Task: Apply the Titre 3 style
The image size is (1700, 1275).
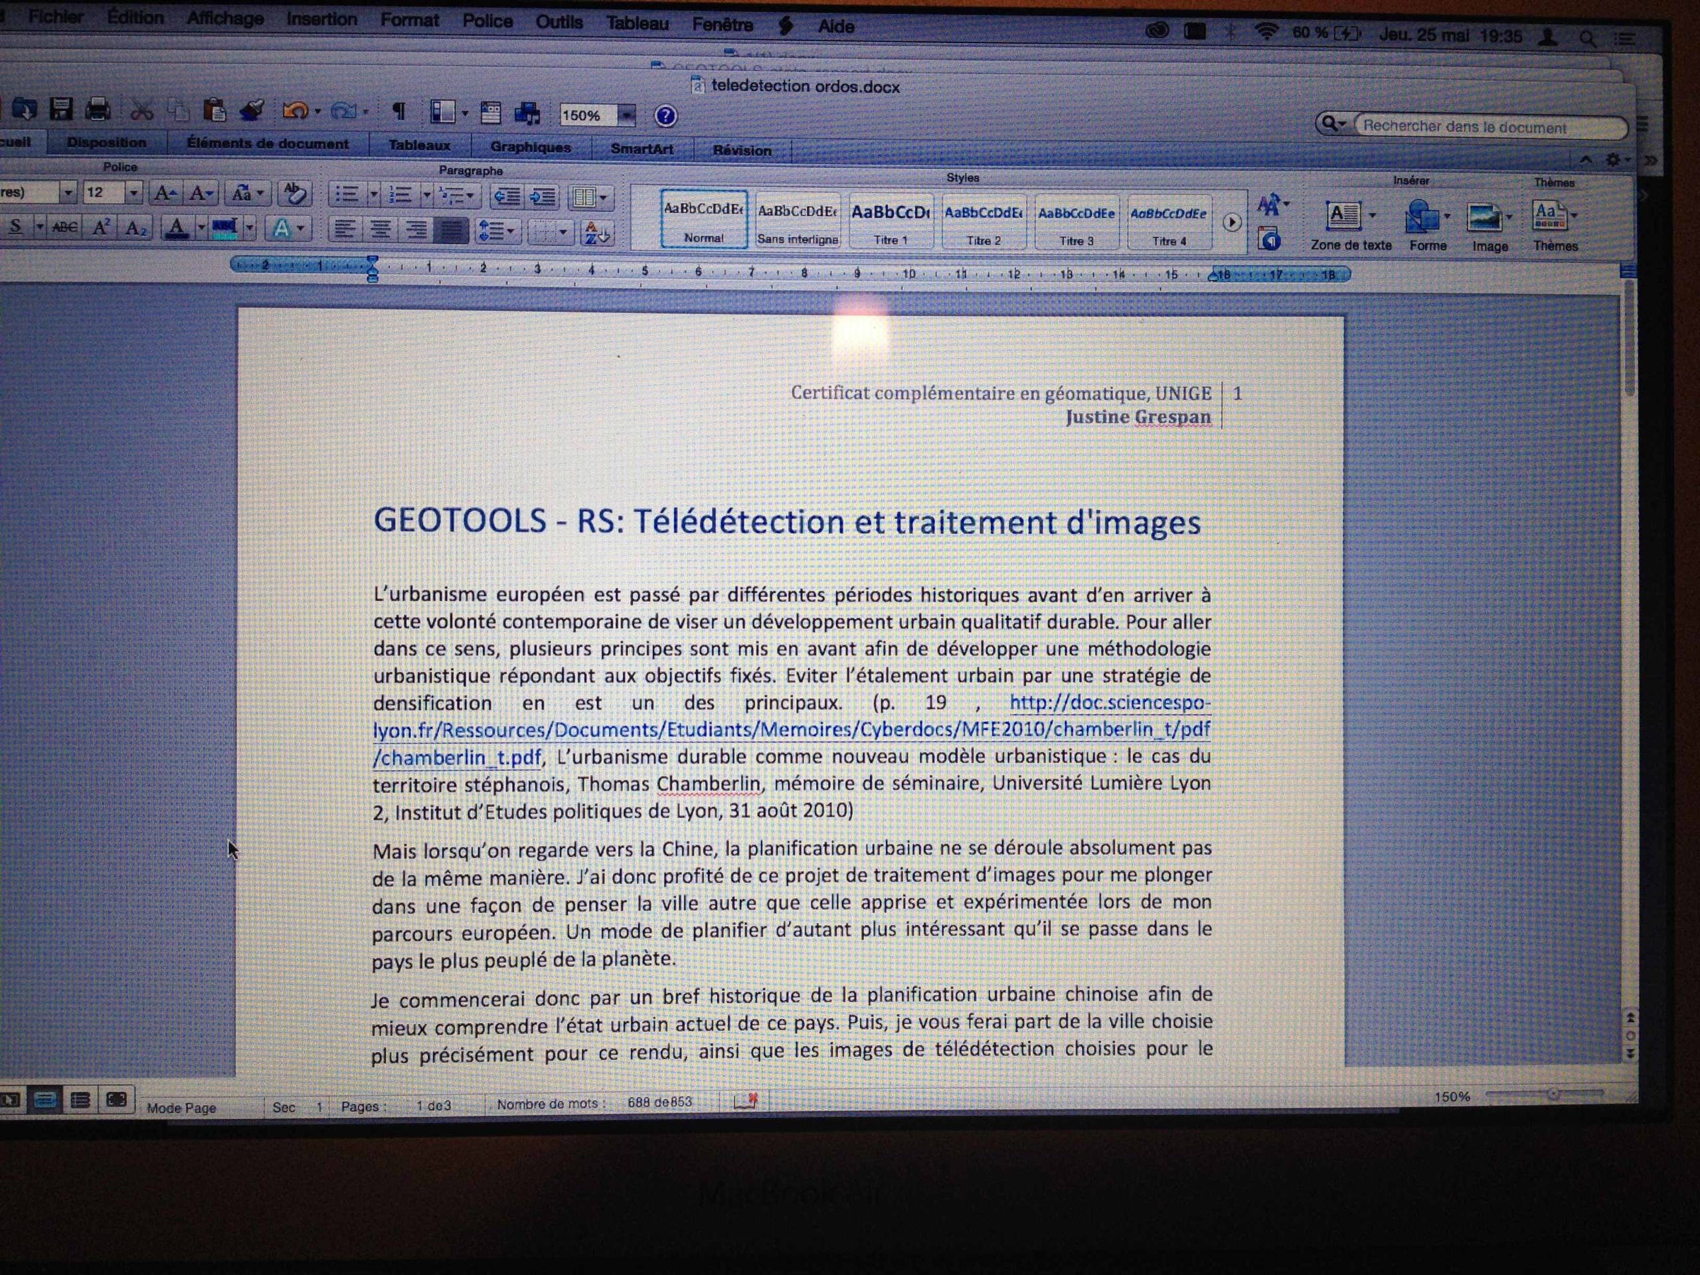Action: pos(1076,224)
